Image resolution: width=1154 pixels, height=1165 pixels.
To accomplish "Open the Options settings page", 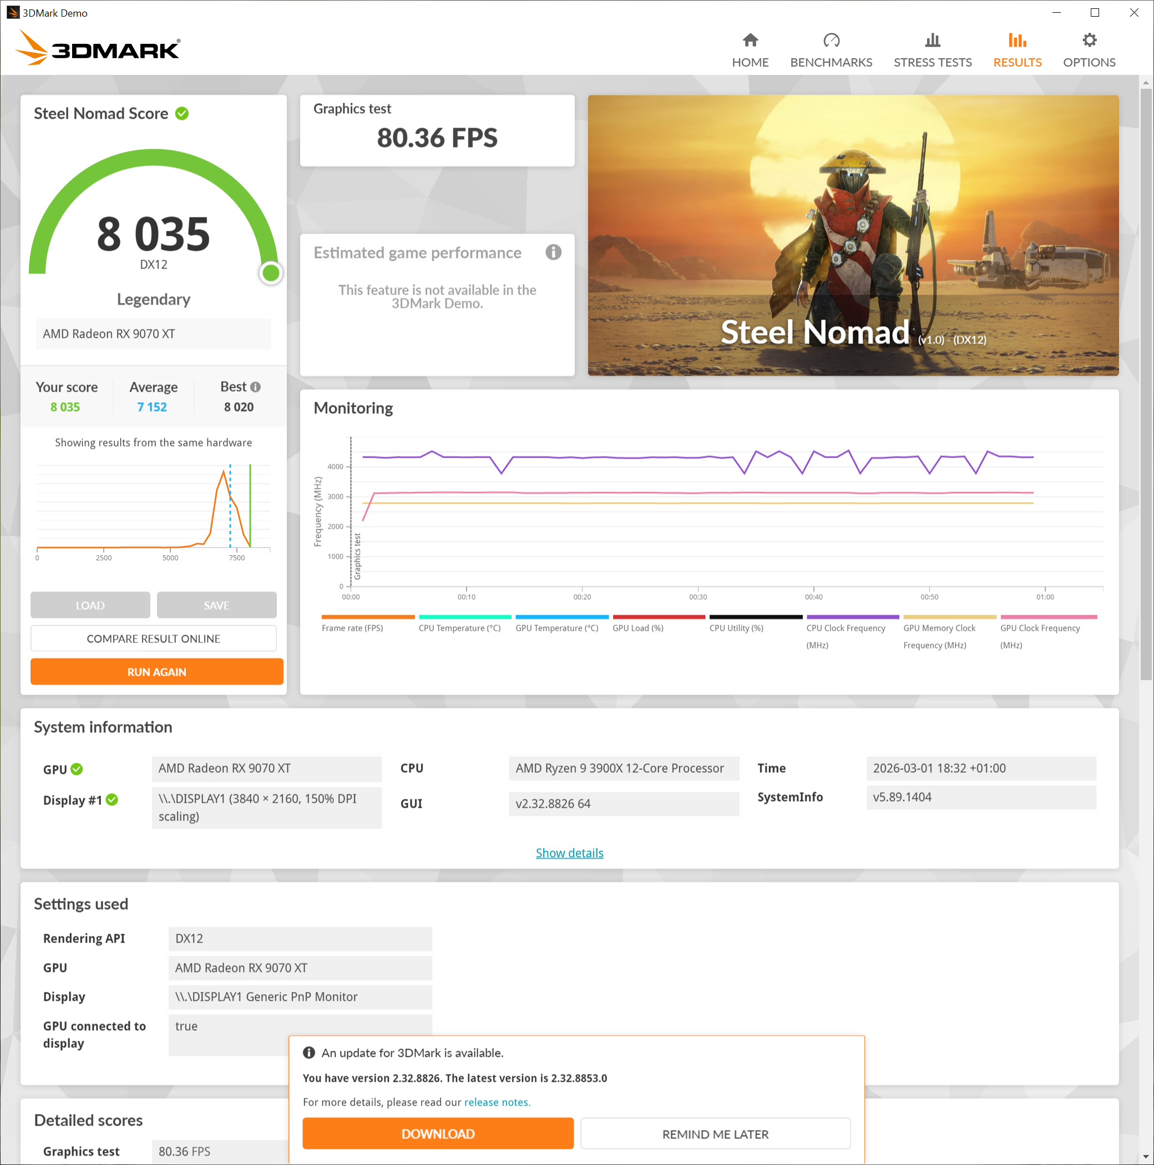I will [1089, 48].
